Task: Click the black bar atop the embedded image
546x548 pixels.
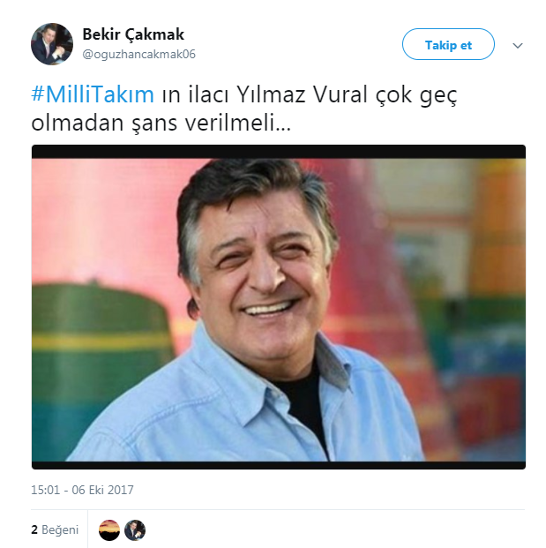Action: click(x=279, y=152)
